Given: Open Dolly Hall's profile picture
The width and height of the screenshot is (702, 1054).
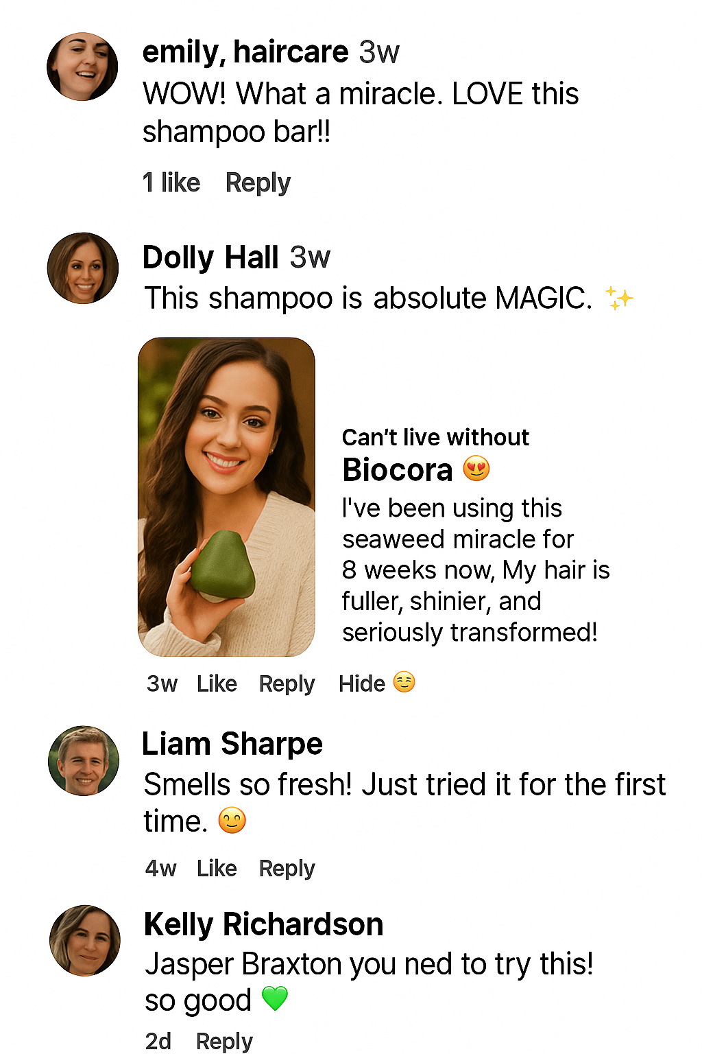Looking at the screenshot, I should (83, 268).
